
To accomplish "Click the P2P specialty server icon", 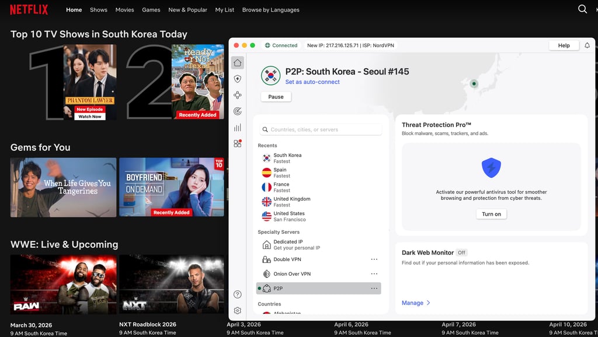I will (x=266, y=288).
